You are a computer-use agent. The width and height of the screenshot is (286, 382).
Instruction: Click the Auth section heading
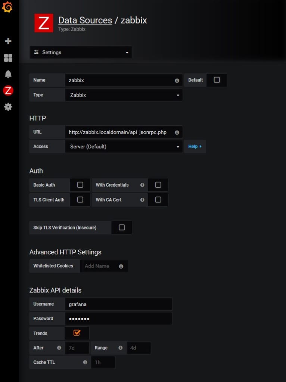[x=36, y=171]
